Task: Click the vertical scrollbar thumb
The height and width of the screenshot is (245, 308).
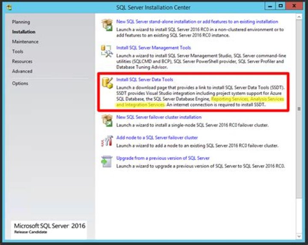Action: [299, 109]
